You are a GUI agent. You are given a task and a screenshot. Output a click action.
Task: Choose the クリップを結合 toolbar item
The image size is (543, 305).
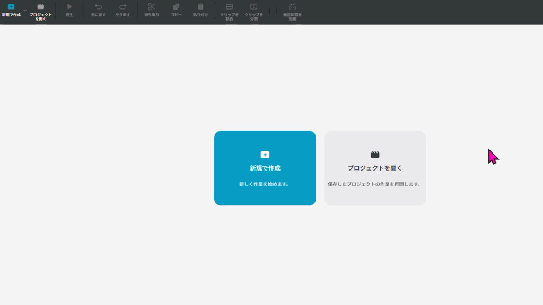coord(229,7)
